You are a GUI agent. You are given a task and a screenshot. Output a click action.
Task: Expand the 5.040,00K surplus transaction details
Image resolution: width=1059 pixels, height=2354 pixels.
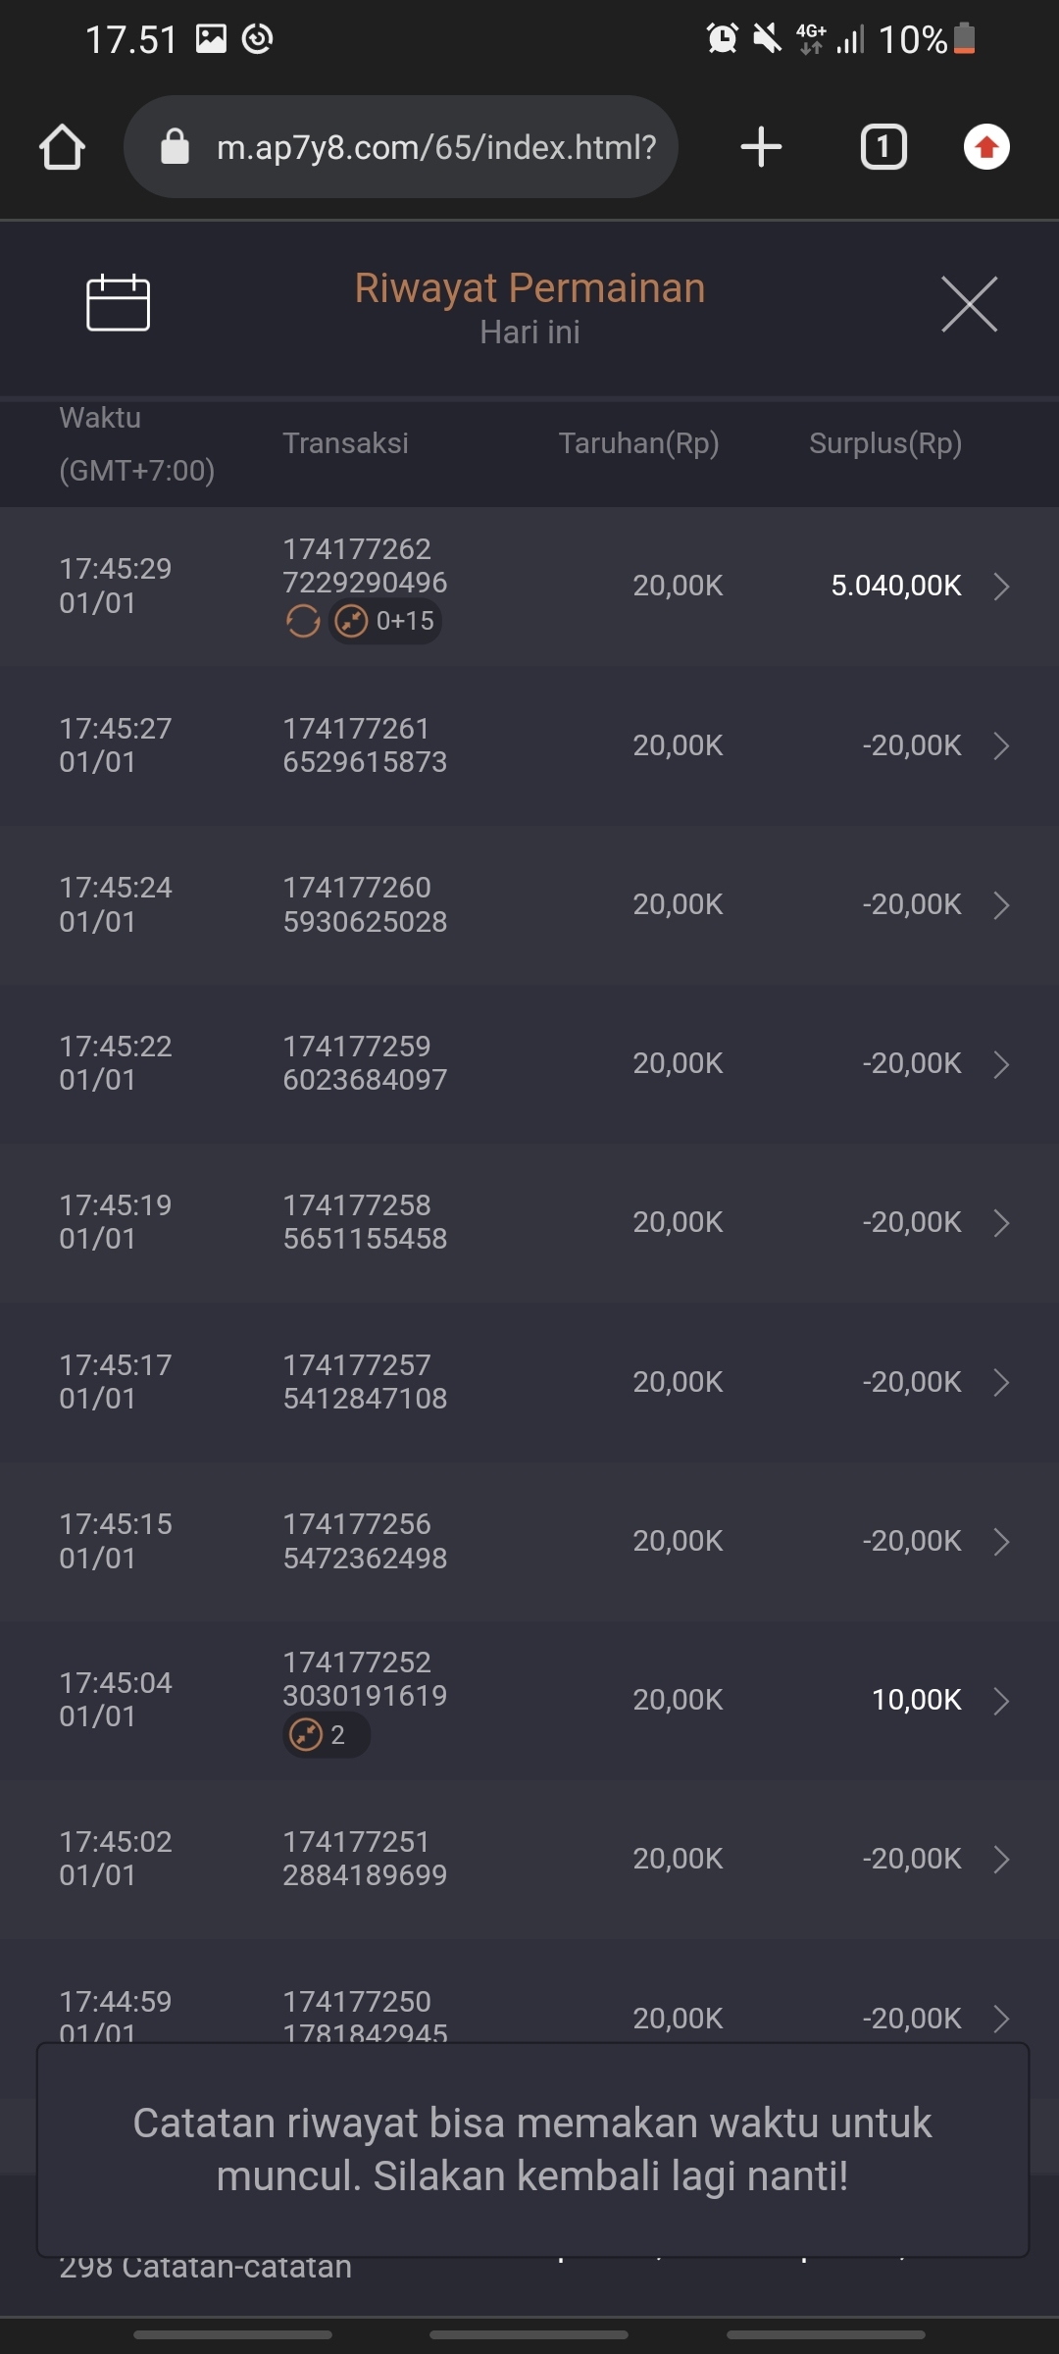coord(1001,587)
